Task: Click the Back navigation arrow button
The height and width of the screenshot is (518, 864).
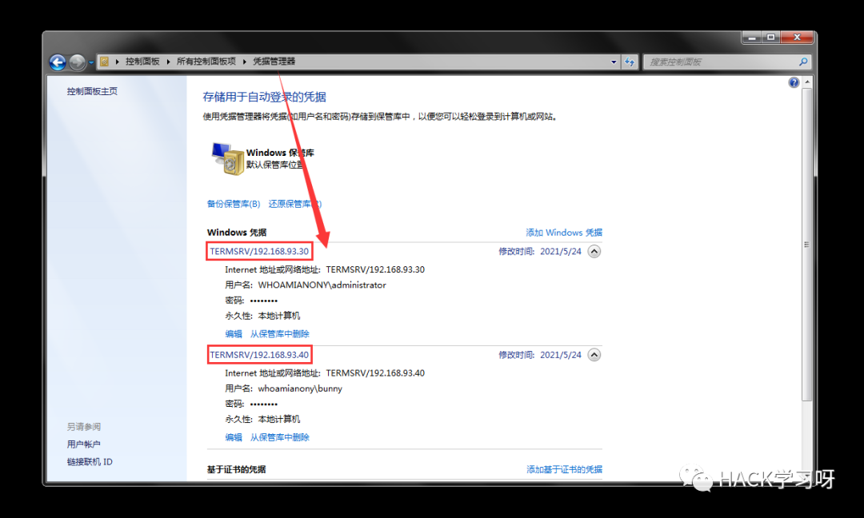Action: coord(58,62)
